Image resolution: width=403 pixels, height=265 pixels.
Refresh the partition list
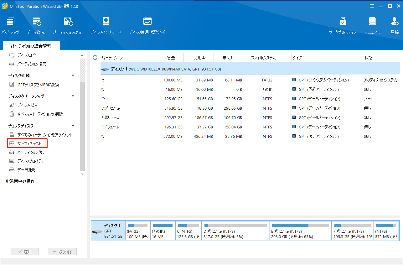point(95,58)
